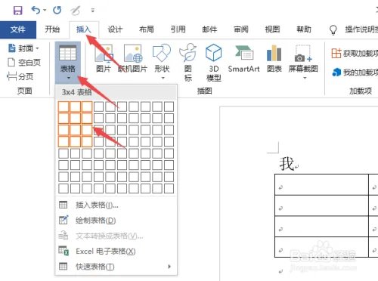Switch to the 审阅 tab
The width and height of the screenshot is (378, 281).
[x=241, y=29]
